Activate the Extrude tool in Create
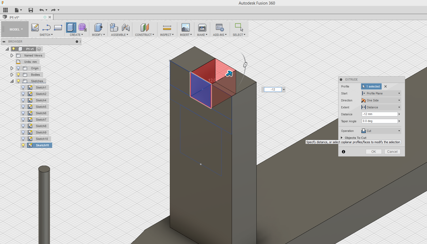 click(71, 27)
